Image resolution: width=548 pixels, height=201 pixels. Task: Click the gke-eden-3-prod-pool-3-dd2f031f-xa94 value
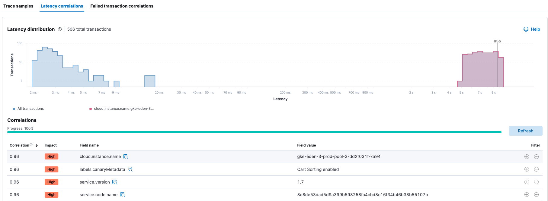(x=339, y=156)
